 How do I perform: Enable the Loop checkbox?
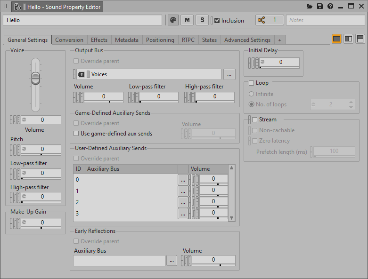pyautogui.click(x=251, y=83)
